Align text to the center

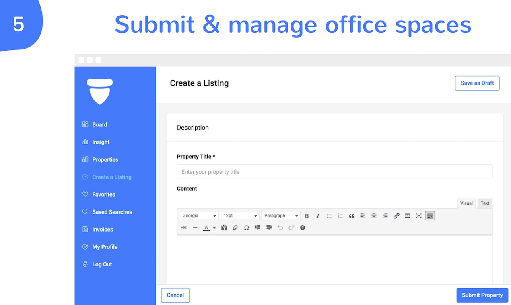(x=374, y=216)
